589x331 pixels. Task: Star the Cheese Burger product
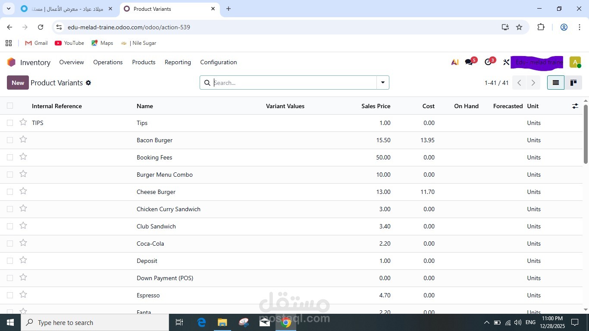click(23, 191)
